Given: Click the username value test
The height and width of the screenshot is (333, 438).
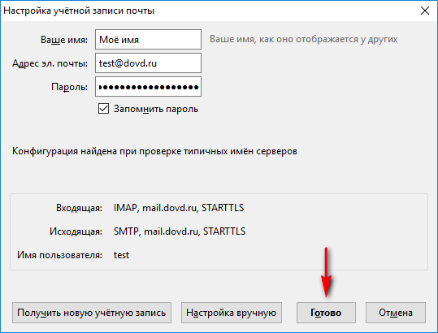Looking at the screenshot, I should point(121,255).
